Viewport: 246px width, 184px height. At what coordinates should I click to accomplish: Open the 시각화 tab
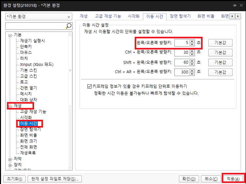coord(134,16)
